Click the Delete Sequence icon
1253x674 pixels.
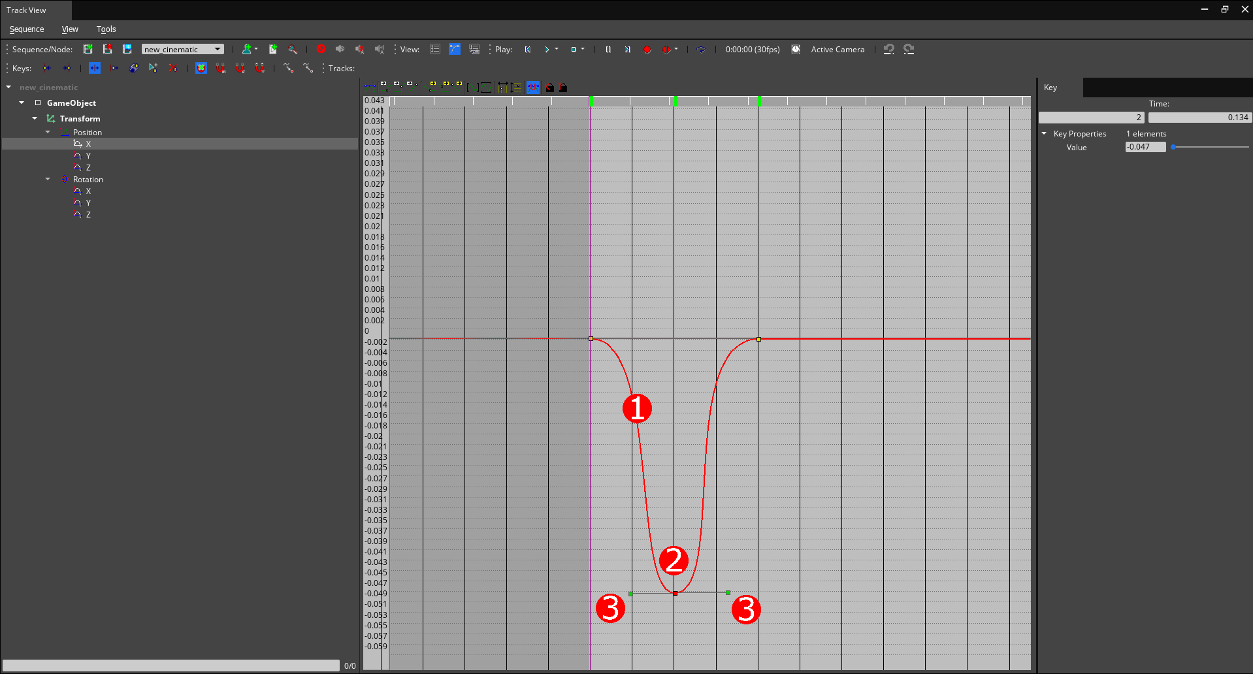tap(108, 49)
